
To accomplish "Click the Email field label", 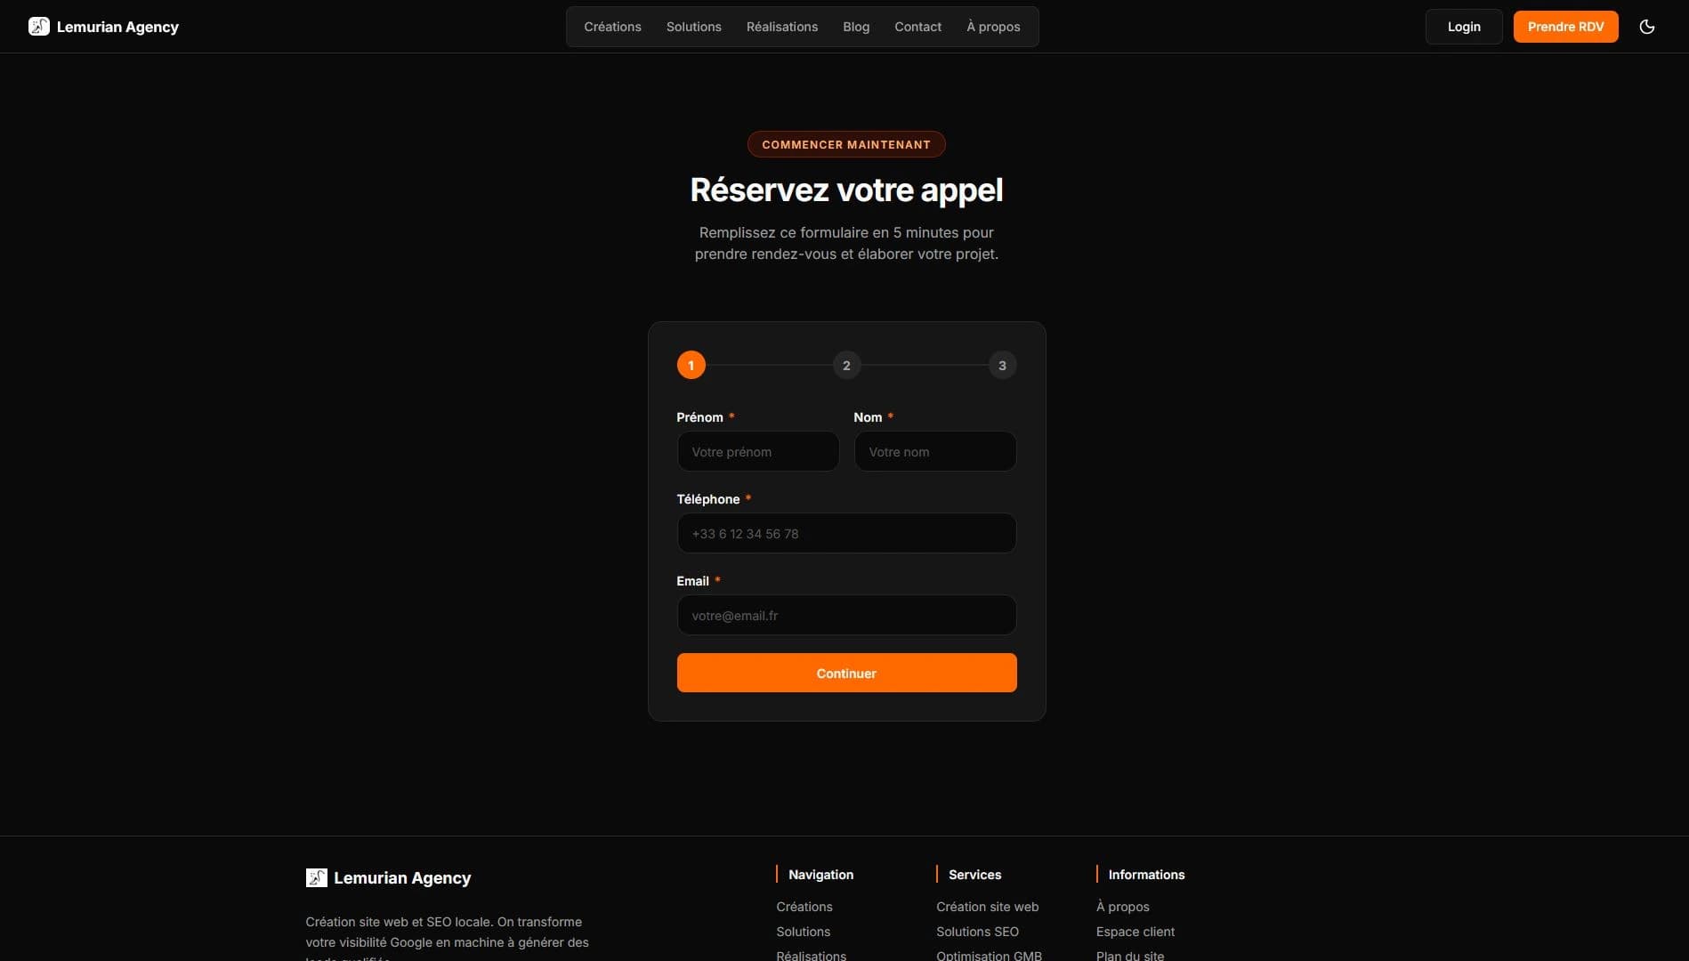I will pyautogui.click(x=692, y=581).
